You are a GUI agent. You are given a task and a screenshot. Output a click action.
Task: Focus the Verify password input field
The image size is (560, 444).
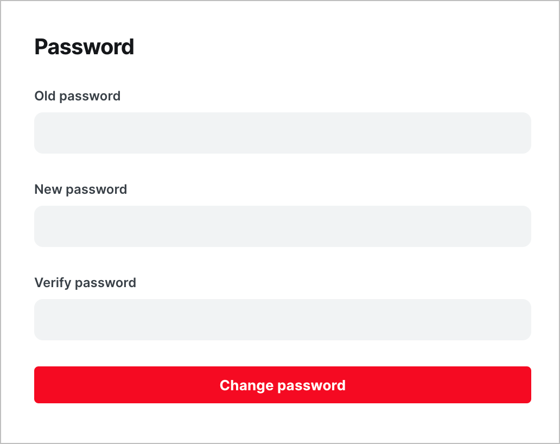(283, 320)
